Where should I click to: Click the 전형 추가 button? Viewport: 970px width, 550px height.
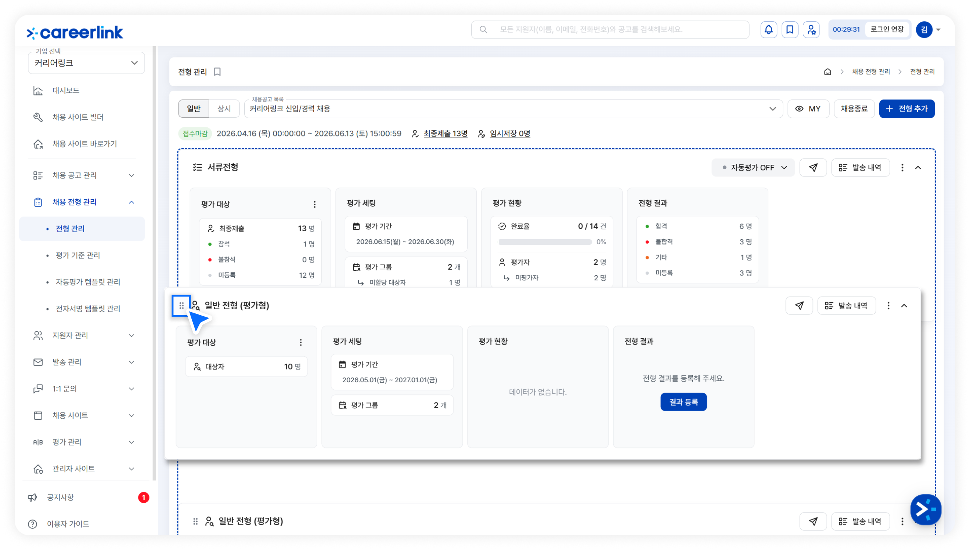coord(907,109)
